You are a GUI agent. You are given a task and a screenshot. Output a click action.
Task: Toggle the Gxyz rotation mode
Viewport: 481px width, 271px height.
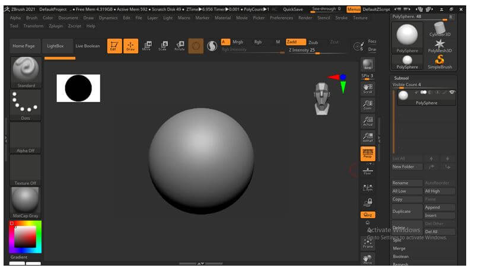[x=368, y=215]
